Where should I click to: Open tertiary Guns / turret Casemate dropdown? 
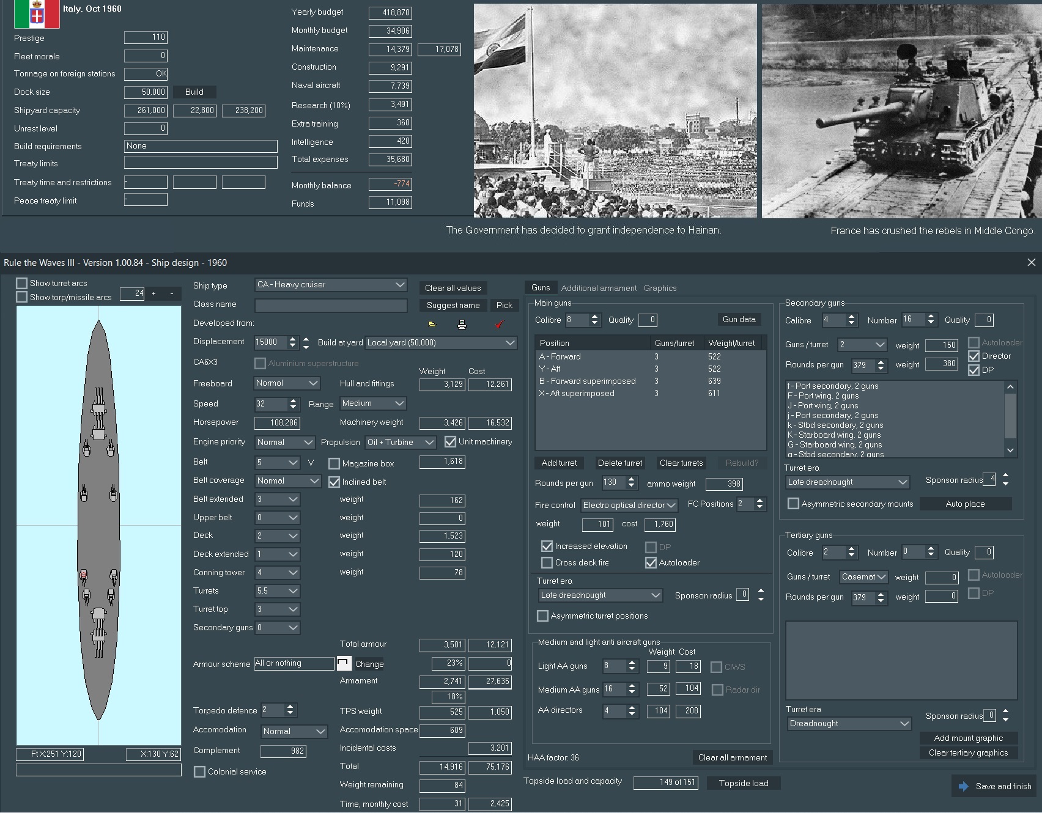863,577
